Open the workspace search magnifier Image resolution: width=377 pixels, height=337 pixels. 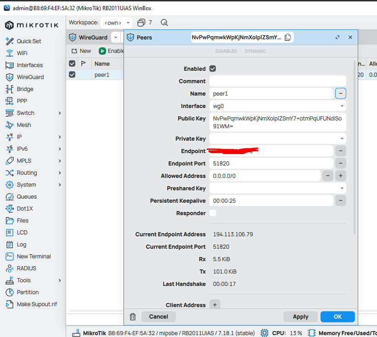click(x=164, y=23)
